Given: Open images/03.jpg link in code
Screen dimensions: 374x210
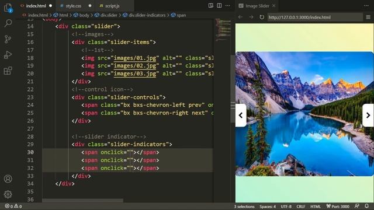Looking at the screenshot, I should tap(135, 73).
